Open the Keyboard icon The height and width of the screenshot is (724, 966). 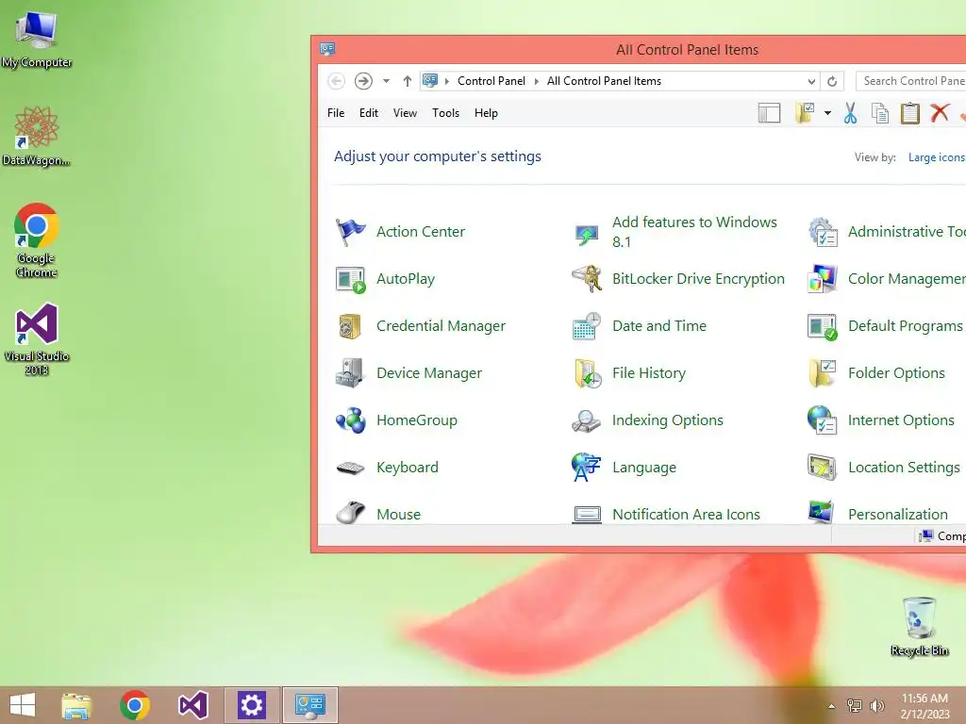tap(351, 468)
